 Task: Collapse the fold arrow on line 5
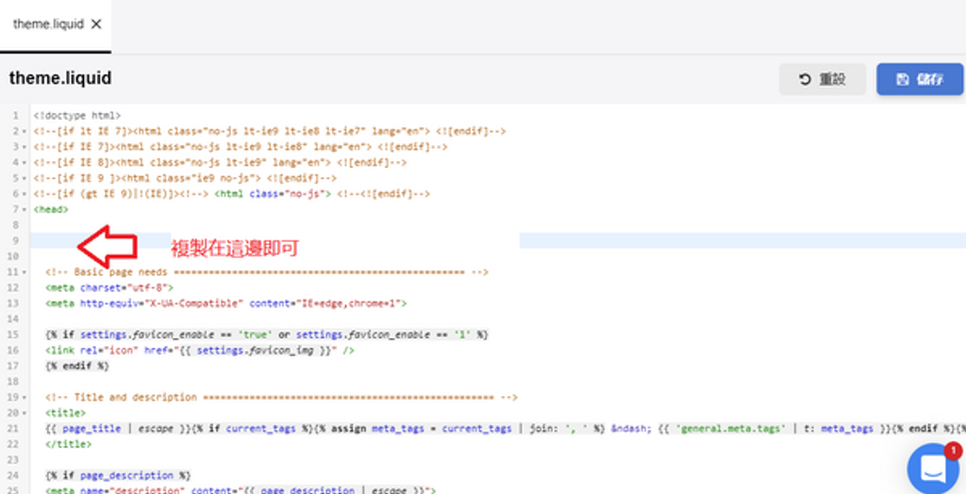[24, 178]
